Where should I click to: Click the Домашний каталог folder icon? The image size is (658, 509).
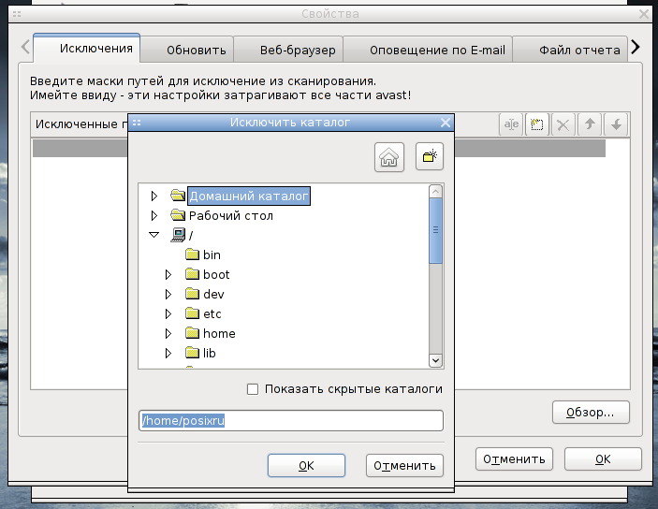(x=178, y=196)
